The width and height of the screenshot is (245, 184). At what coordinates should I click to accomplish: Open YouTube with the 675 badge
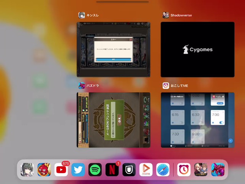point(61,169)
